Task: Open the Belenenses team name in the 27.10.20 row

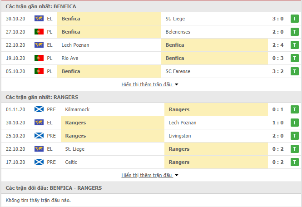Action: (x=178, y=32)
